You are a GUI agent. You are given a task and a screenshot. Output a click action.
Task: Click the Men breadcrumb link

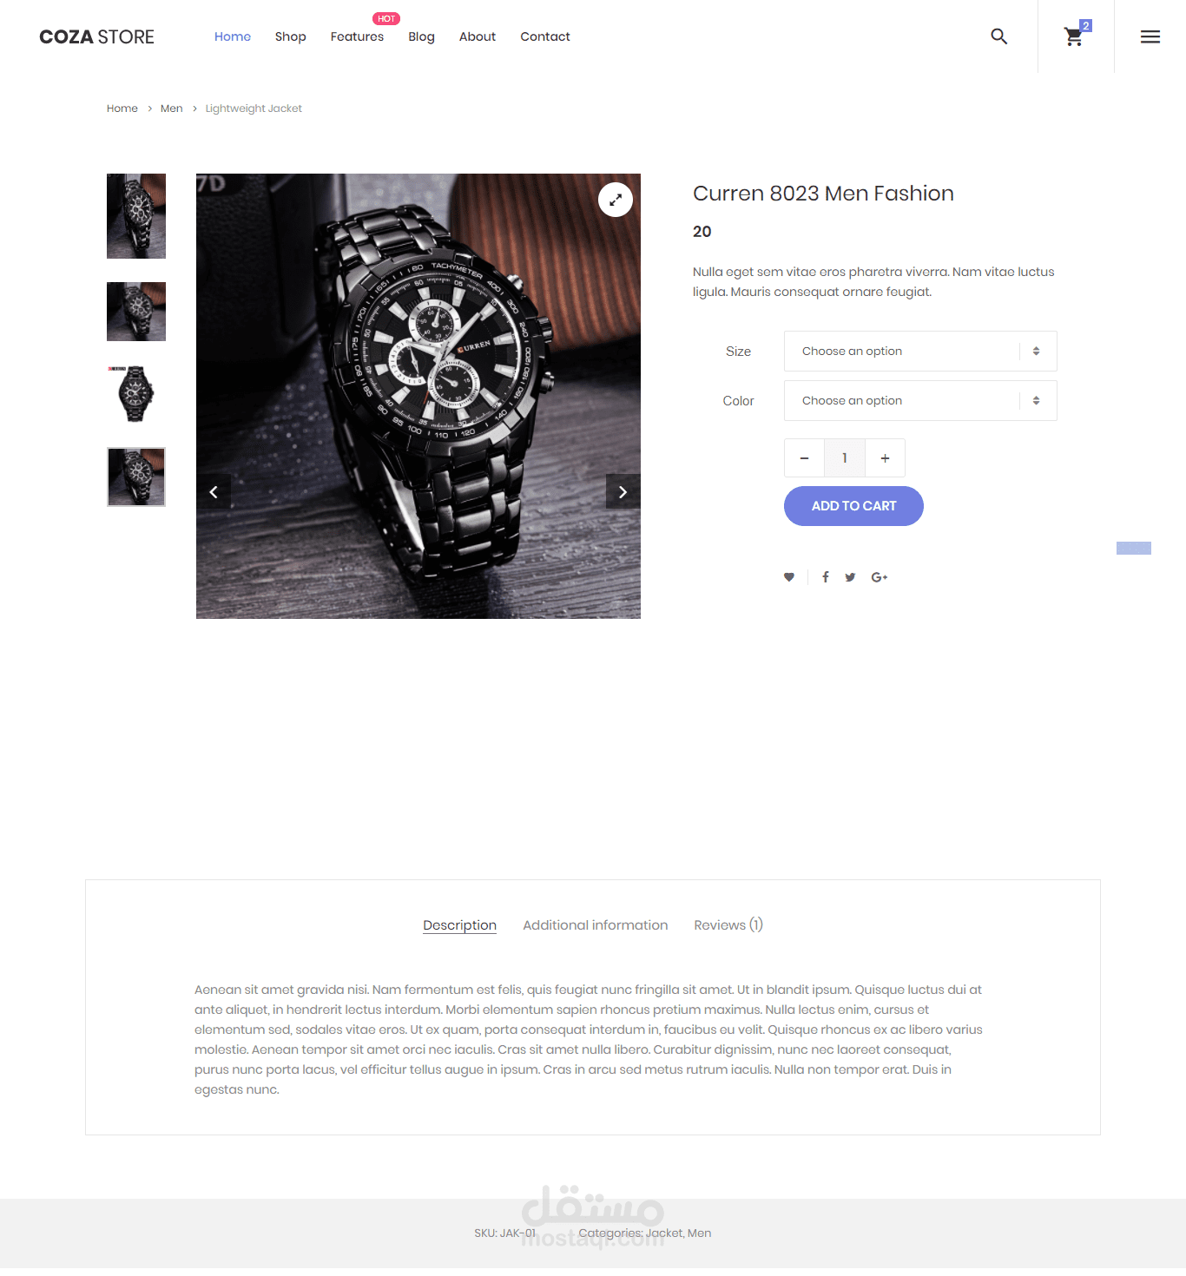coord(172,109)
